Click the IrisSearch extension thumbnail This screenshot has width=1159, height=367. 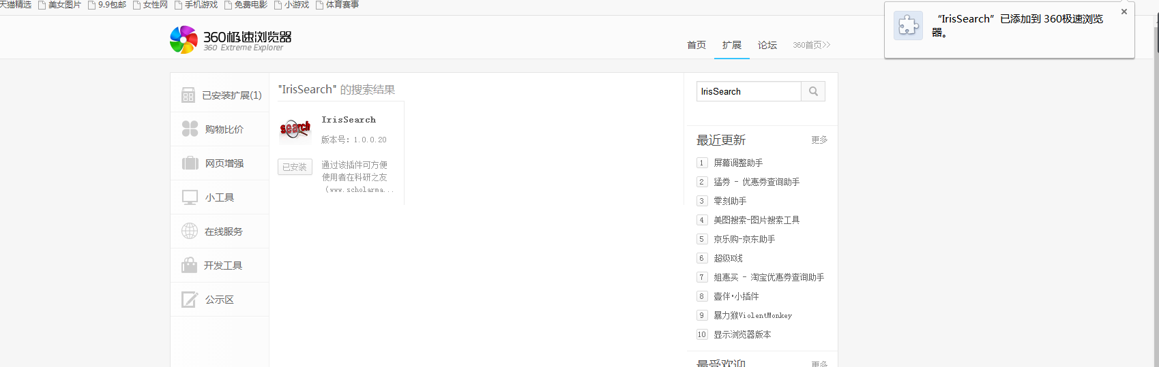click(x=295, y=129)
